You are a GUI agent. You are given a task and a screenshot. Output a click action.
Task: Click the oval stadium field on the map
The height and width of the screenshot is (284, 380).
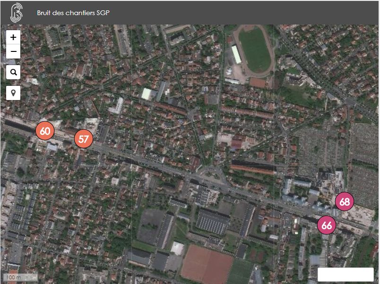click(x=254, y=49)
